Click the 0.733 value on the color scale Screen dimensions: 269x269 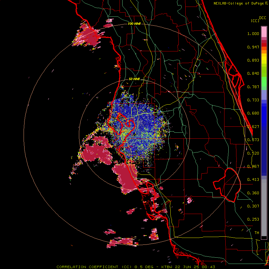[253, 100]
